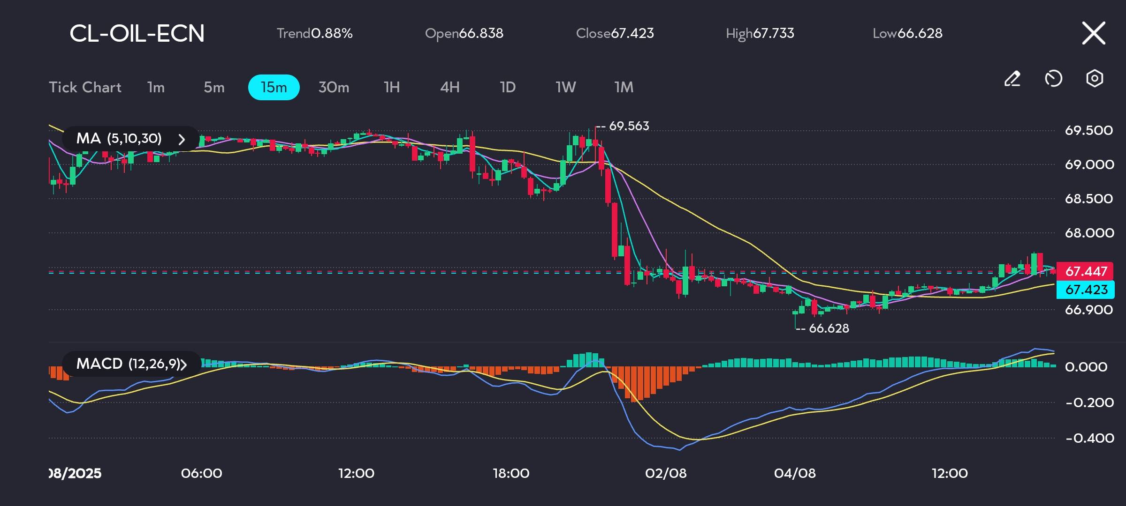Choose the 4H timeframe
The image size is (1126, 506).
click(x=449, y=87)
